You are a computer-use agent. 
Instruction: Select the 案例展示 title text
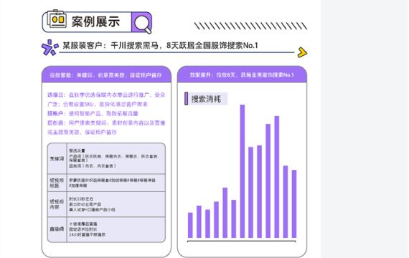(95, 21)
